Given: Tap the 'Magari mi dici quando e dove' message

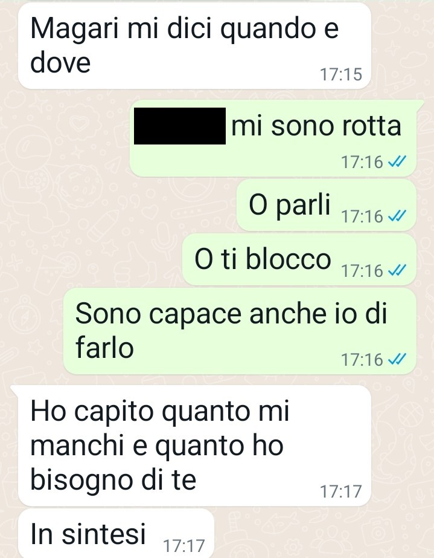Looking at the screenshot, I should coord(194,45).
